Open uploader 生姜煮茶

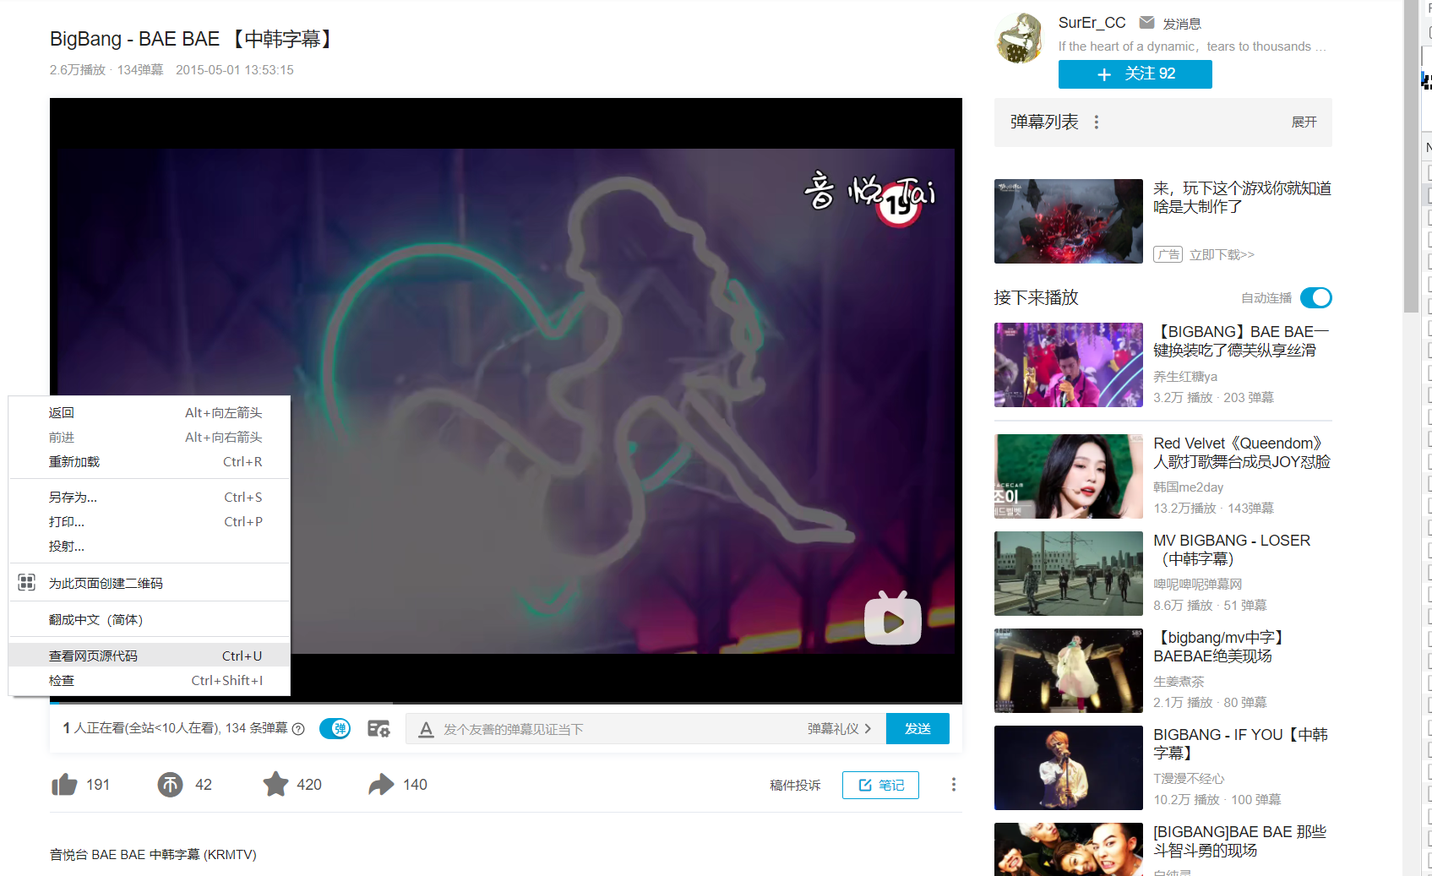[1179, 682]
